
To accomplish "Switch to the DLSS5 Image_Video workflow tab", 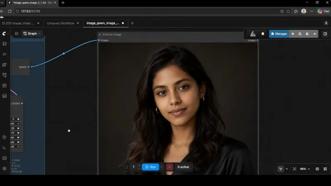I will tap(20, 23).
